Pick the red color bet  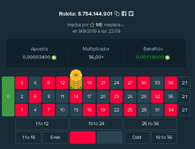coord(83,137)
